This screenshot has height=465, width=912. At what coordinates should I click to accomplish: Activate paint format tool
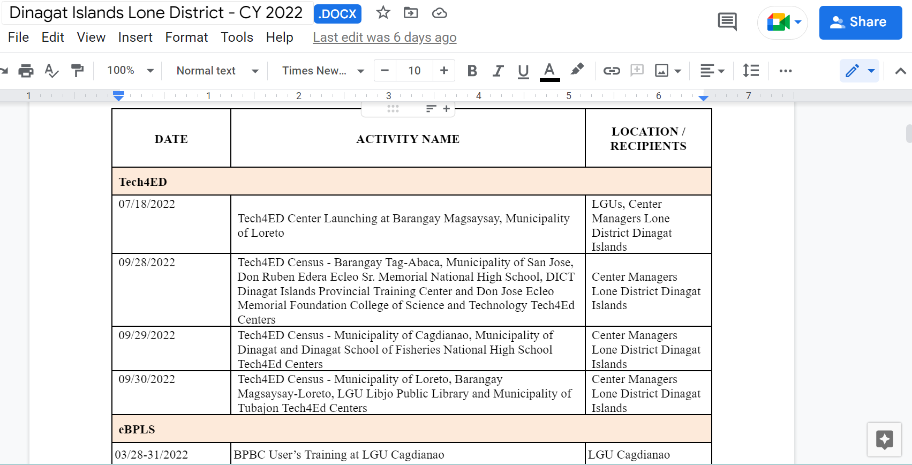[x=78, y=71]
